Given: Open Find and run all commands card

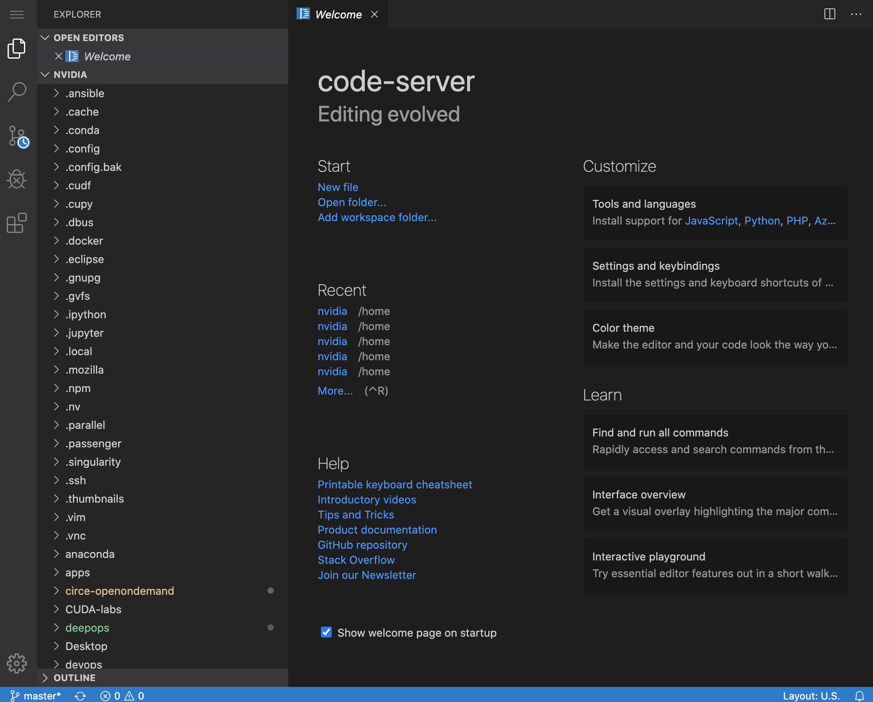Looking at the screenshot, I should coord(715,441).
